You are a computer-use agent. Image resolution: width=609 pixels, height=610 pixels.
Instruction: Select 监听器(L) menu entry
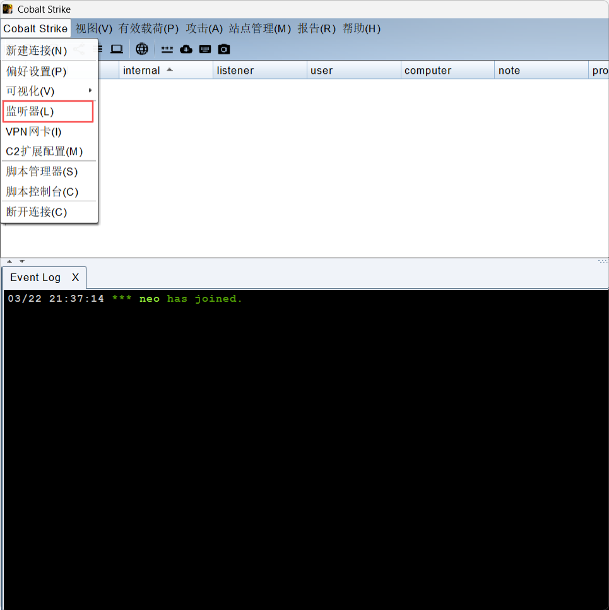point(48,112)
